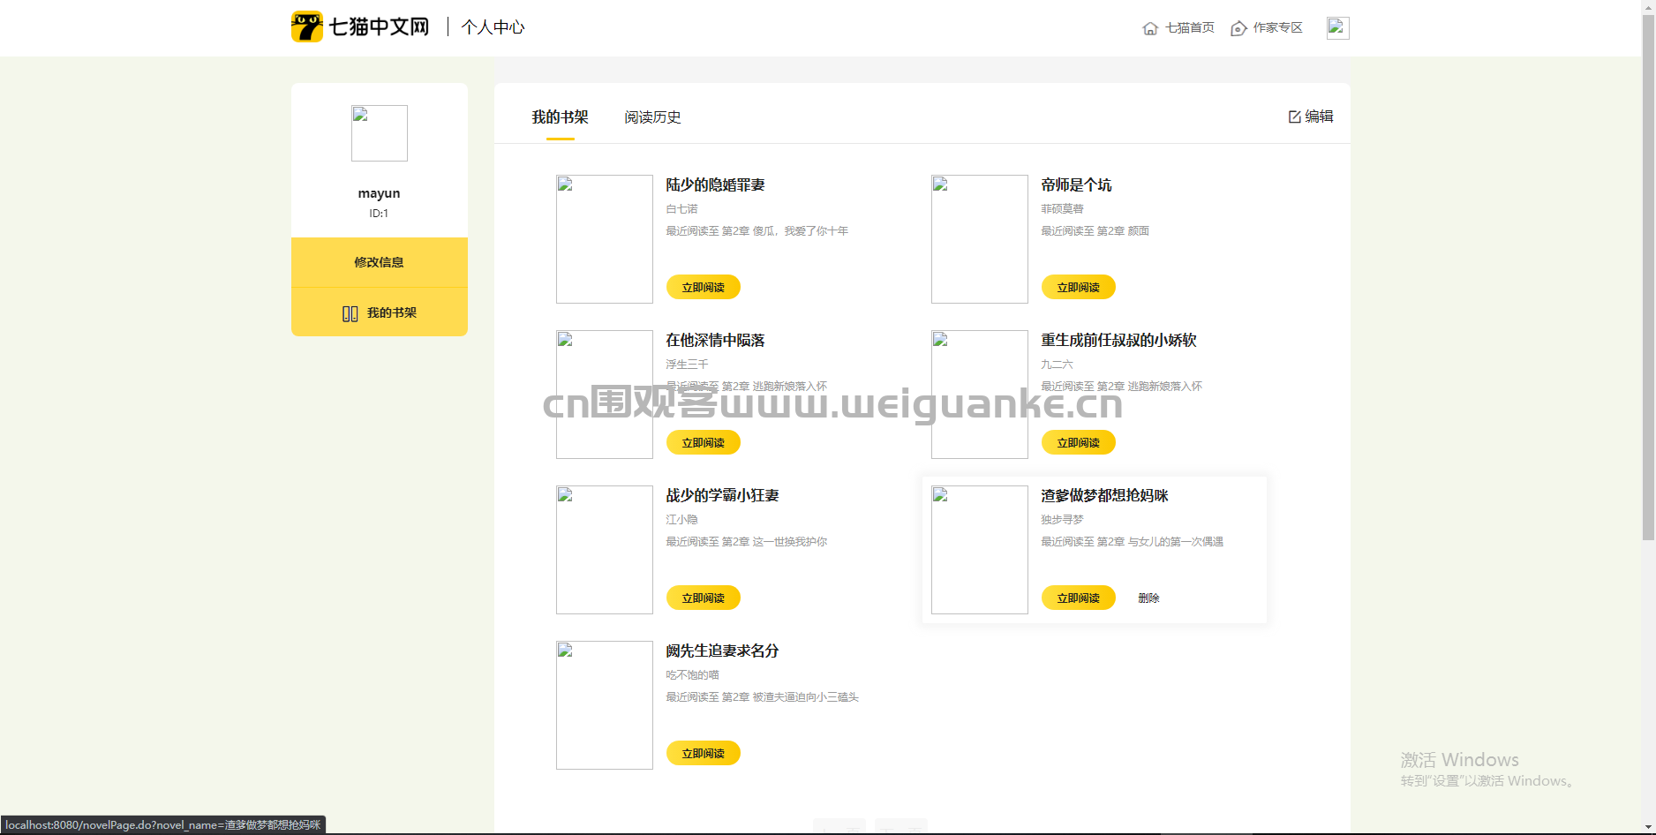1656x835 pixels.
Task: Open cover of 阙先生追妻求名分
Action: tap(605, 705)
